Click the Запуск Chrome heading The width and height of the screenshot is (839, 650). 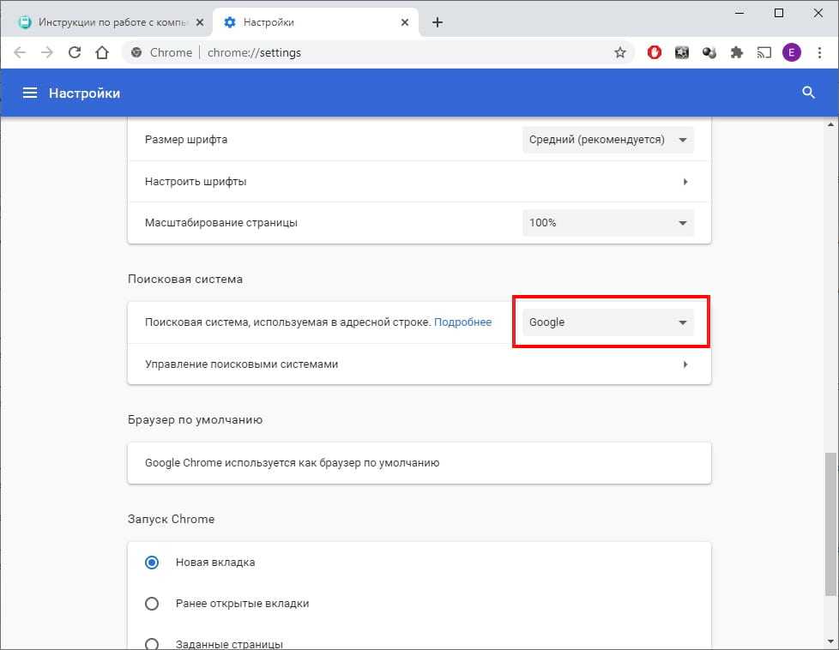(x=171, y=519)
